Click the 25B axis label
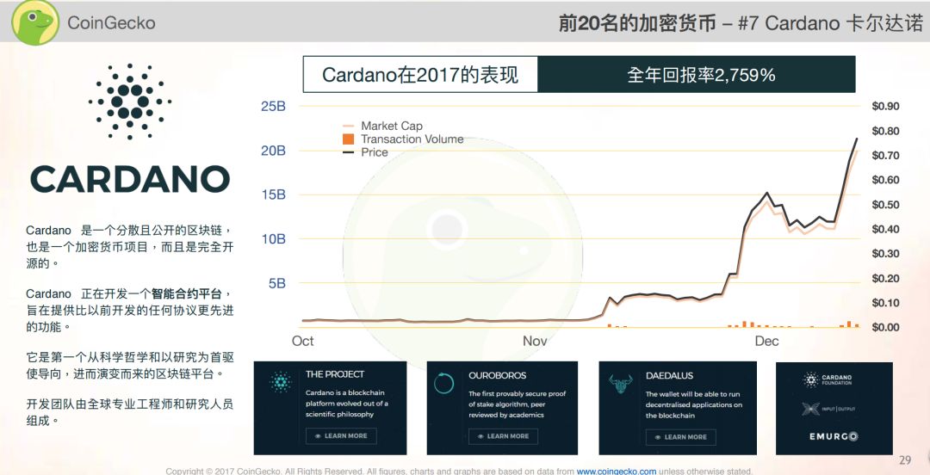Screen dimensions: 930x475 tap(273, 107)
